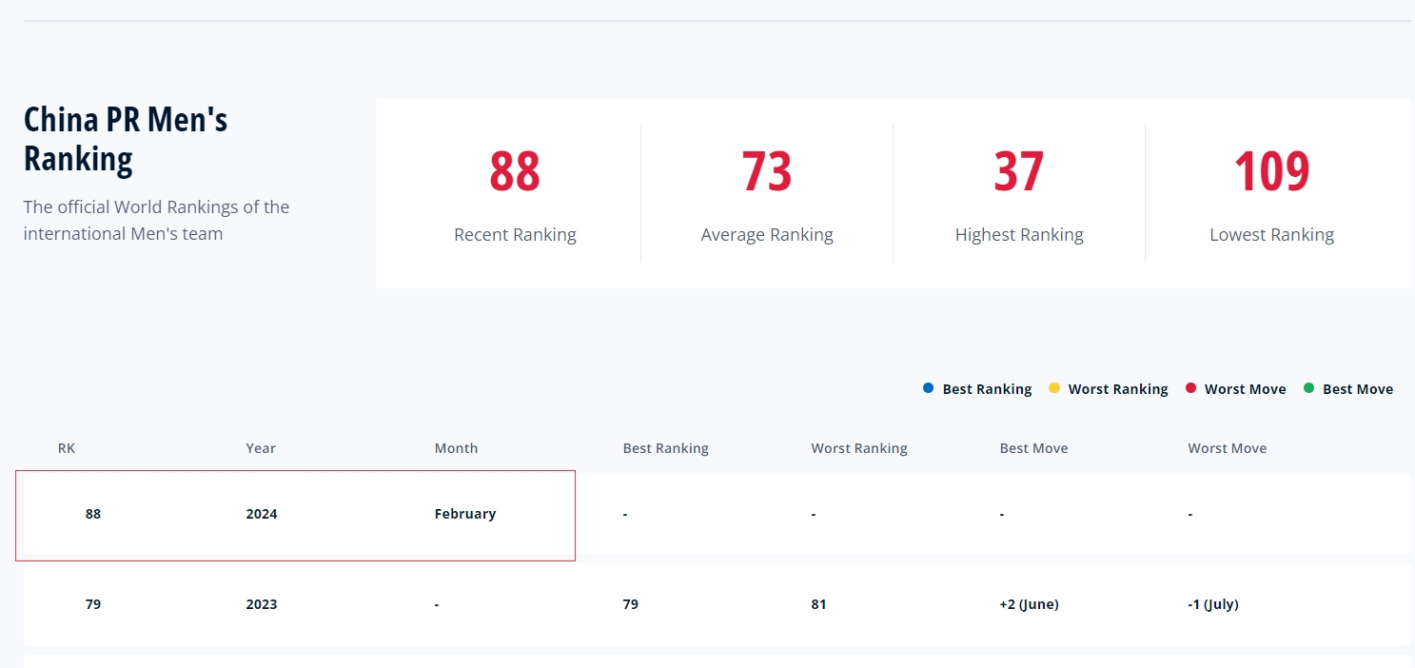
Task: Click the Worst Ranking column header
Action: tap(859, 448)
